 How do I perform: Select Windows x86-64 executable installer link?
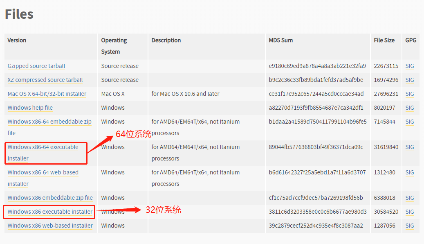[43, 147]
